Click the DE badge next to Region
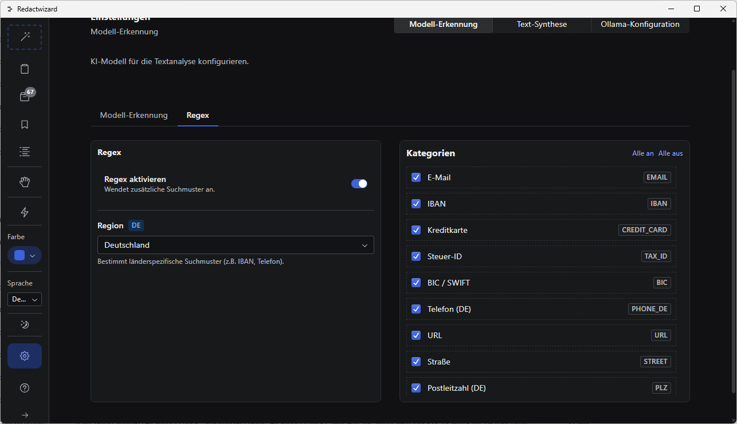Screen dimensions: 737x424 136,225
